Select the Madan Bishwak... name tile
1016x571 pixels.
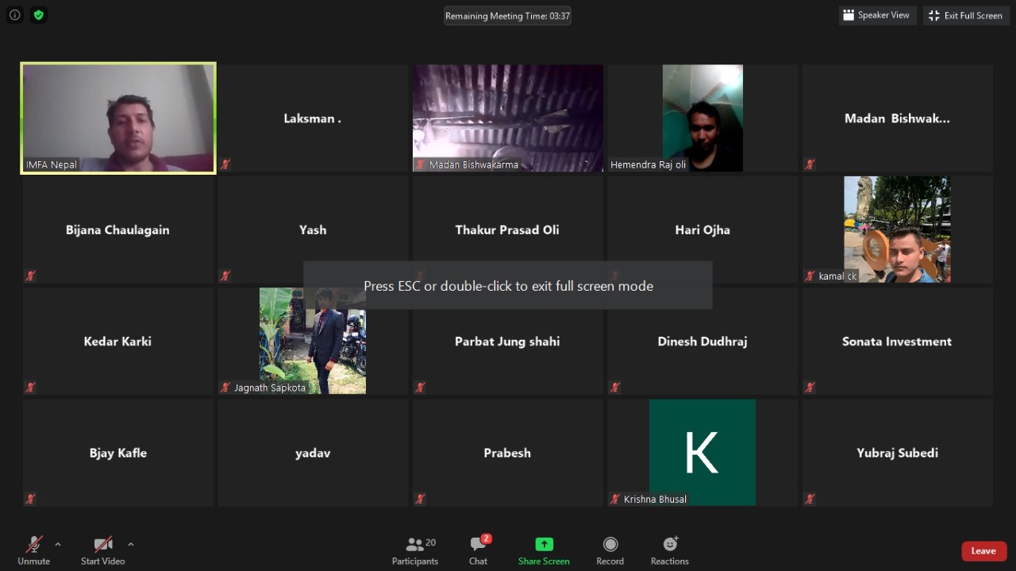[x=897, y=118]
